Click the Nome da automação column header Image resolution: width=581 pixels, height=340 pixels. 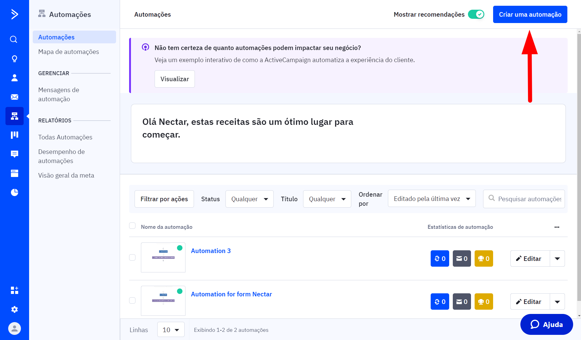click(x=166, y=227)
